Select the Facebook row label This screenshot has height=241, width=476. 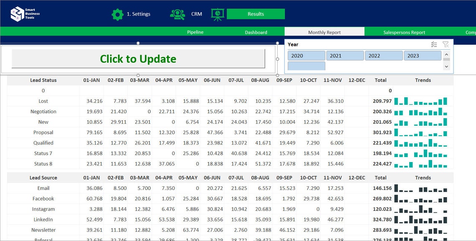(43, 198)
